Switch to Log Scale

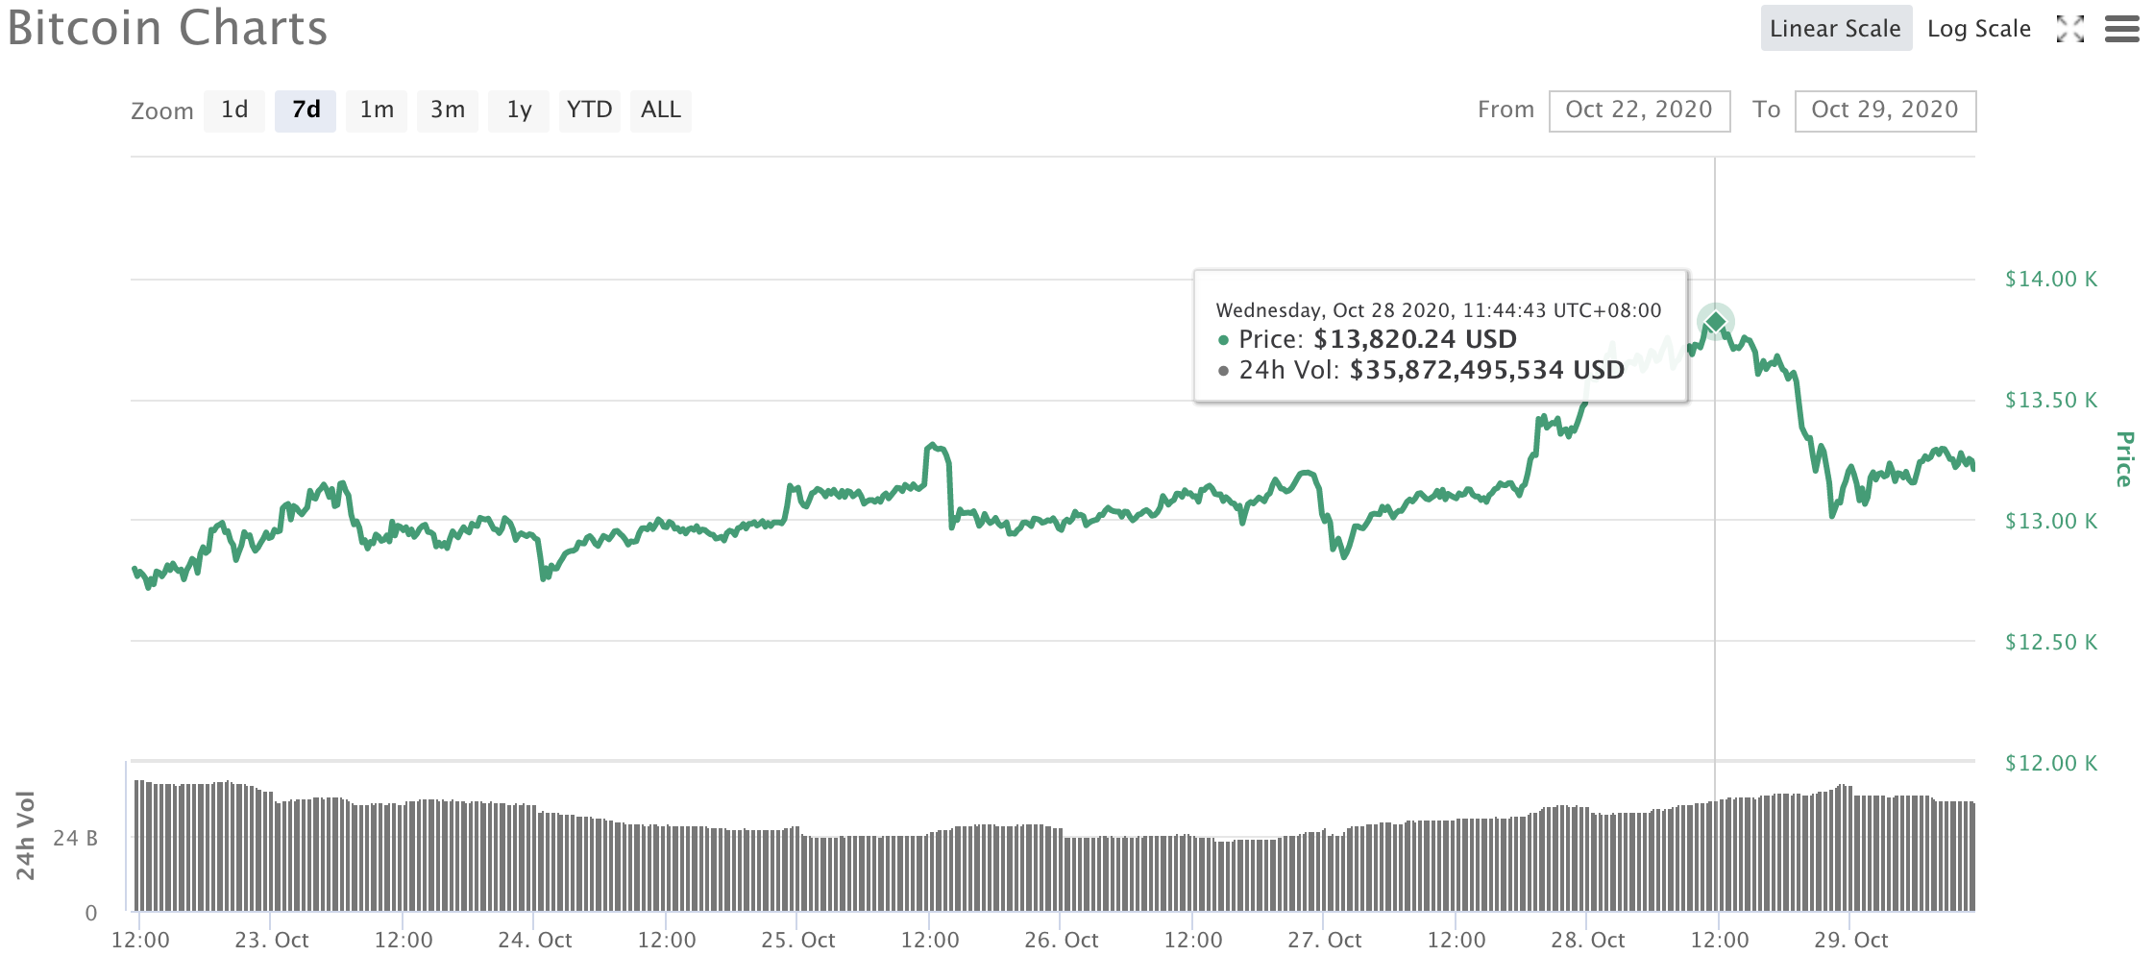1979,29
